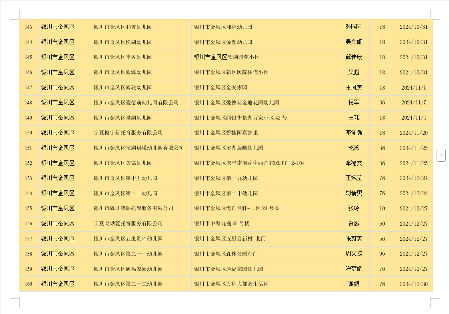Select the cell with value 56
The image size is (449, 314).
pos(382,239)
